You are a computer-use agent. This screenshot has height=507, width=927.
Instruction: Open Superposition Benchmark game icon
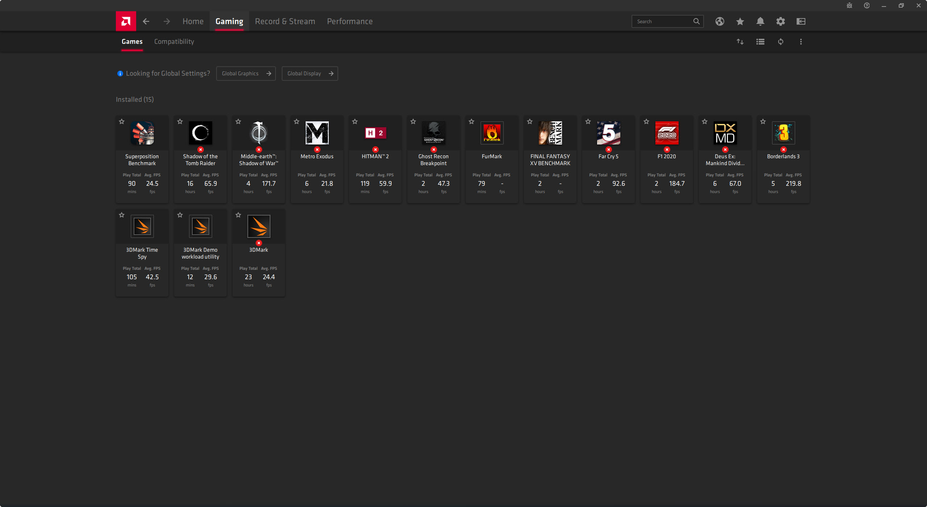pos(142,133)
